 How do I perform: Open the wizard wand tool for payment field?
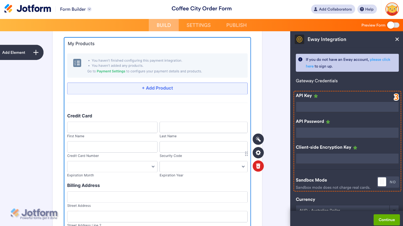pos(258,139)
